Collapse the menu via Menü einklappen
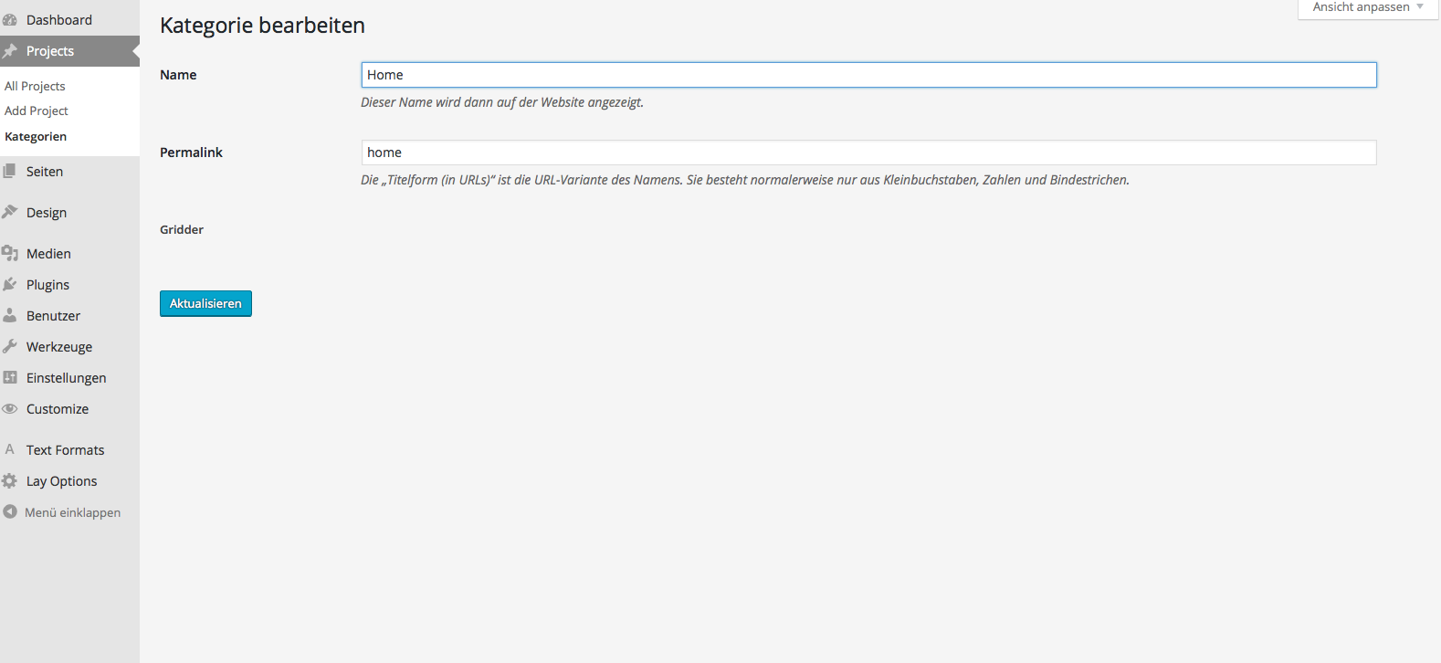 [62, 512]
